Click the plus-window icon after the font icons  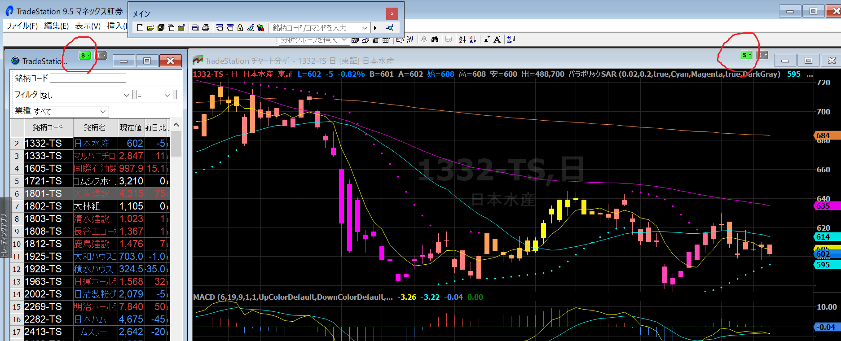(x=511, y=39)
